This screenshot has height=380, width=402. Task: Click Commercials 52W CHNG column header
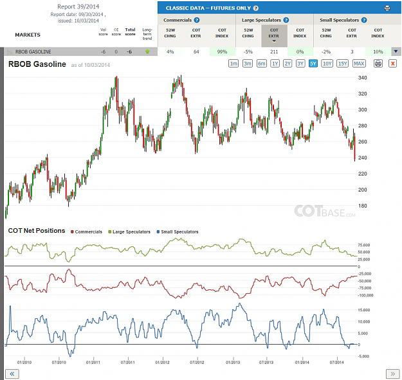[x=170, y=33]
